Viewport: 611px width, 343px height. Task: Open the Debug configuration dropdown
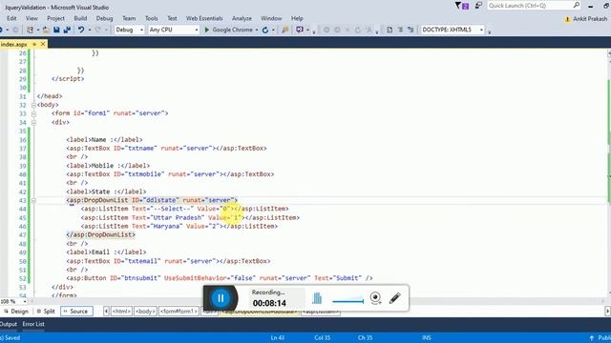pyautogui.click(x=129, y=30)
